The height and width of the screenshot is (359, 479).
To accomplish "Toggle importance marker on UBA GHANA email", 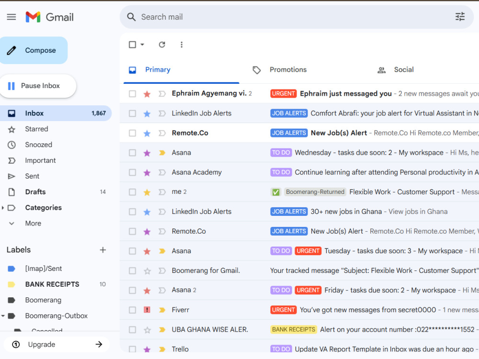I will click(162, 330).
